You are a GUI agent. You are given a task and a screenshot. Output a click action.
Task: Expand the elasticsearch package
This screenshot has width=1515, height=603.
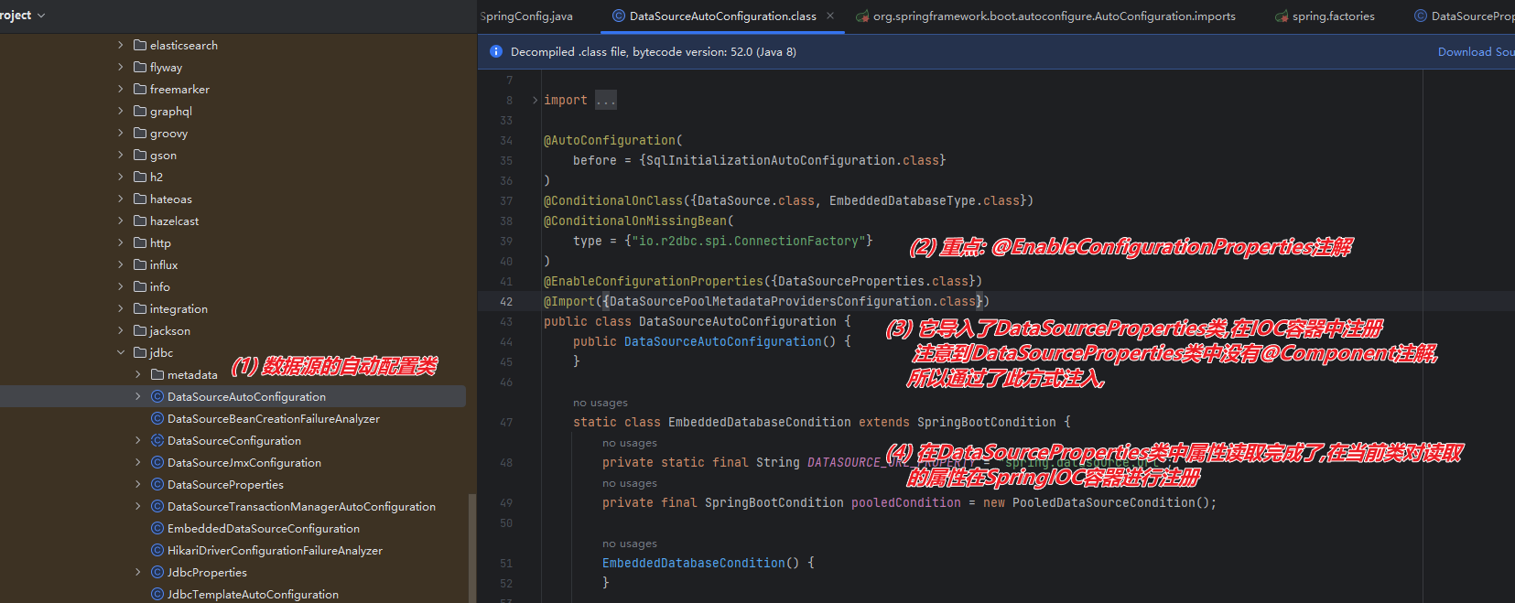pos(121,45)
